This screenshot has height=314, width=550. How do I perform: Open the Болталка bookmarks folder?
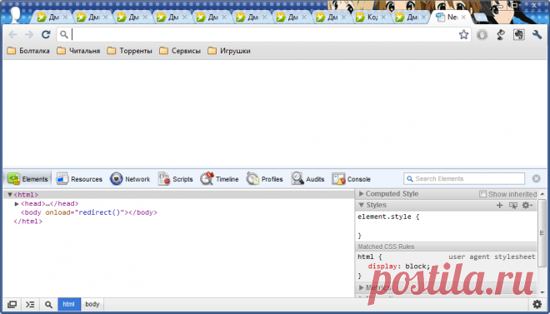(28, 51)
